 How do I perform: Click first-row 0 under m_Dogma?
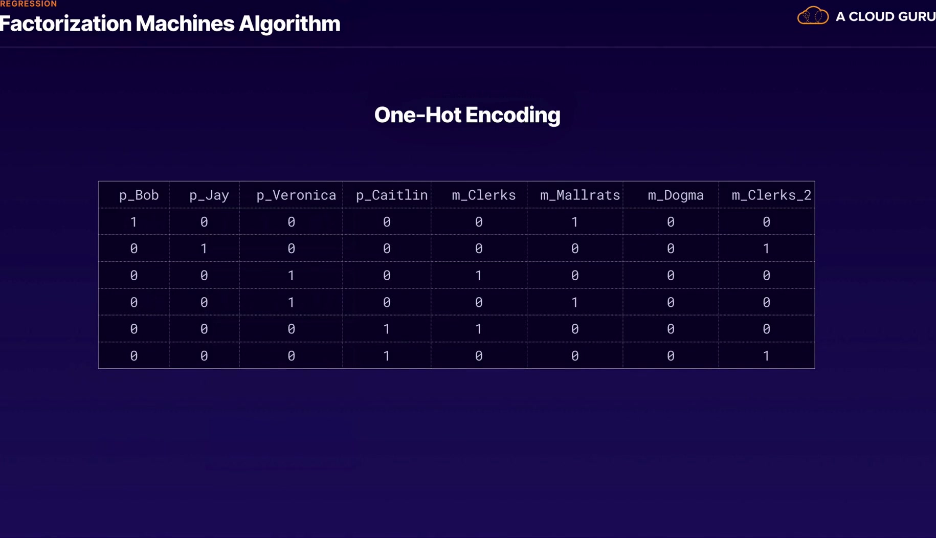click(x=670, y=222)
